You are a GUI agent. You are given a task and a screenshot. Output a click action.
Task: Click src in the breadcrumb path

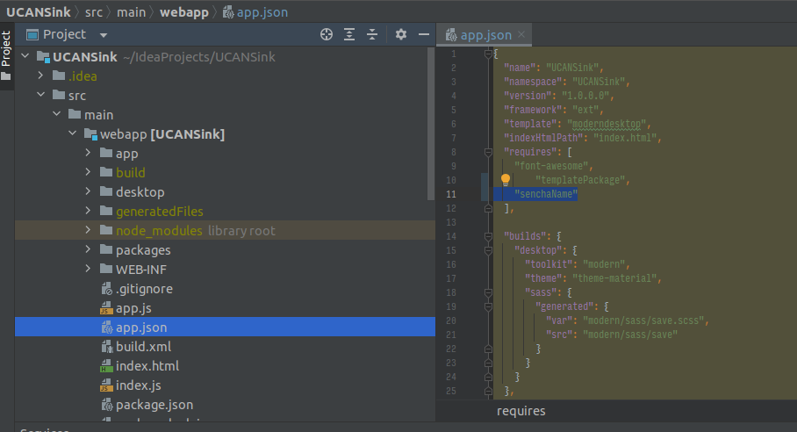[94, 12]
